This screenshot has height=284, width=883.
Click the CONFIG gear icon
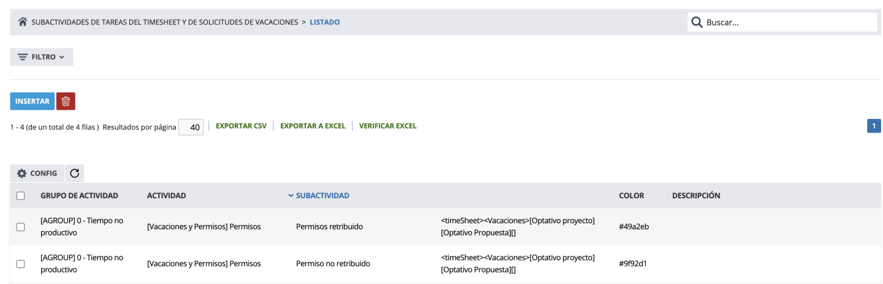pyautogui.click(x=22, y=174)
